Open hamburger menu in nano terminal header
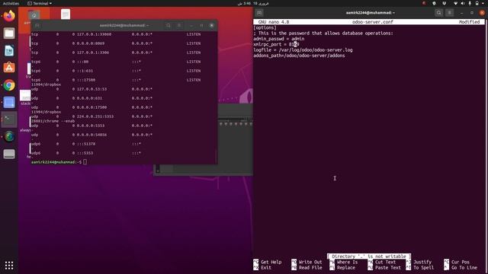Screen dimensions: 488x274 tap(450, 13)
